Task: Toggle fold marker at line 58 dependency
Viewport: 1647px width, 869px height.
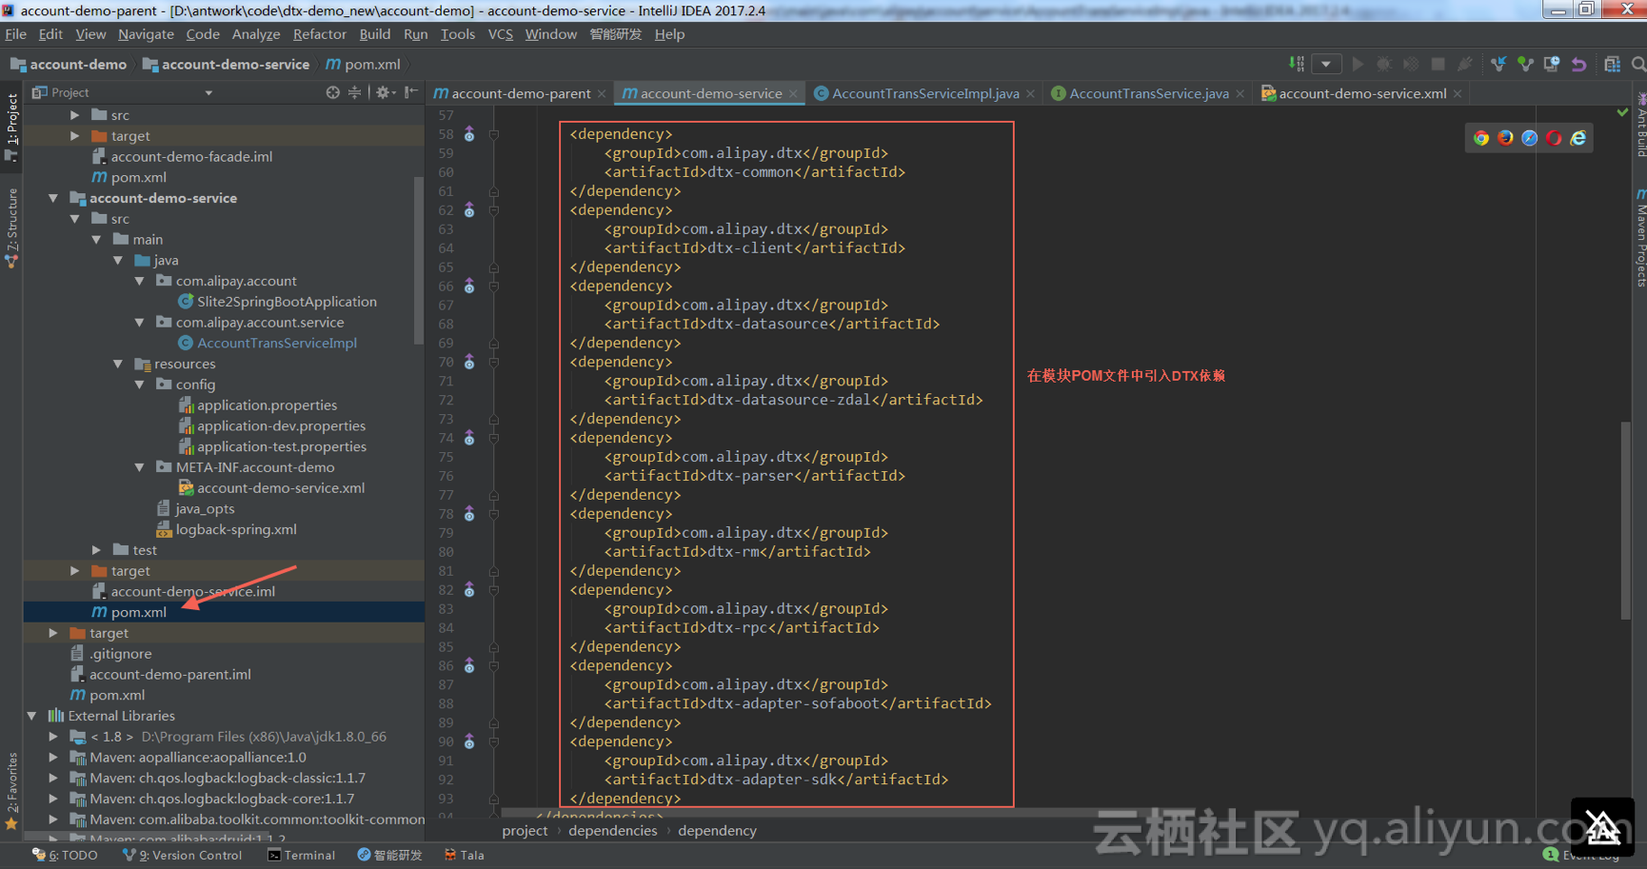Action: [494, 134]
